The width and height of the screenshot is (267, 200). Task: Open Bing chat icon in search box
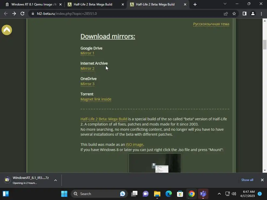pos(123,194)
